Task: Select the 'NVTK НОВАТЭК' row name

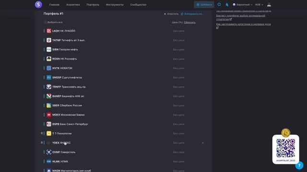Action: tap(62, 68)
